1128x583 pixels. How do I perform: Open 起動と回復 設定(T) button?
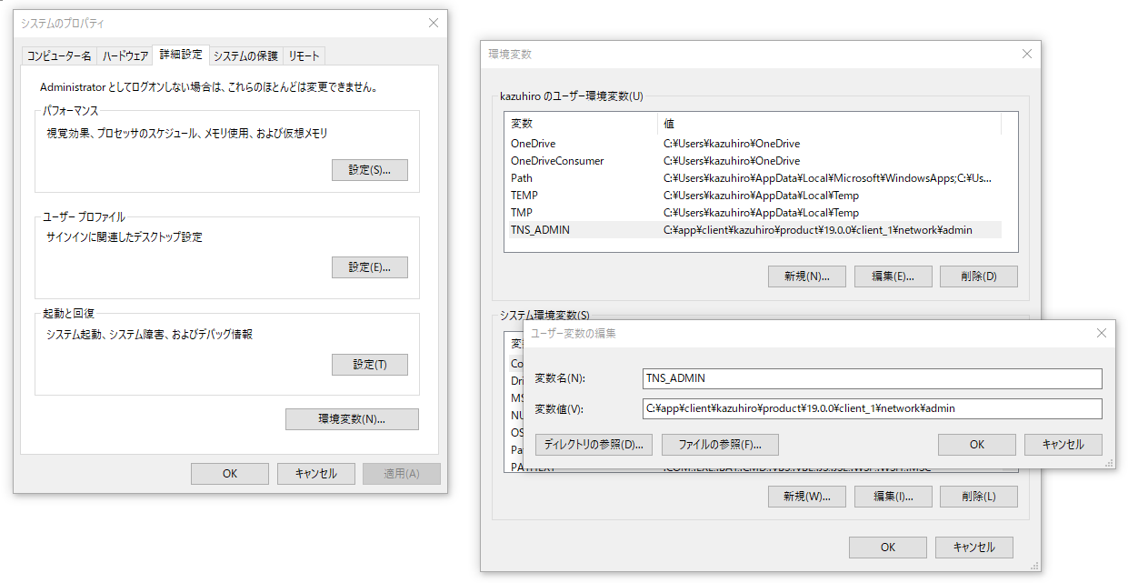point(369,365)
